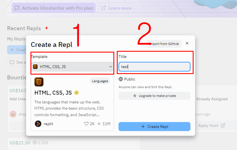Like the template via heart icon
The image size is (237, 150).
pos(86,124)
